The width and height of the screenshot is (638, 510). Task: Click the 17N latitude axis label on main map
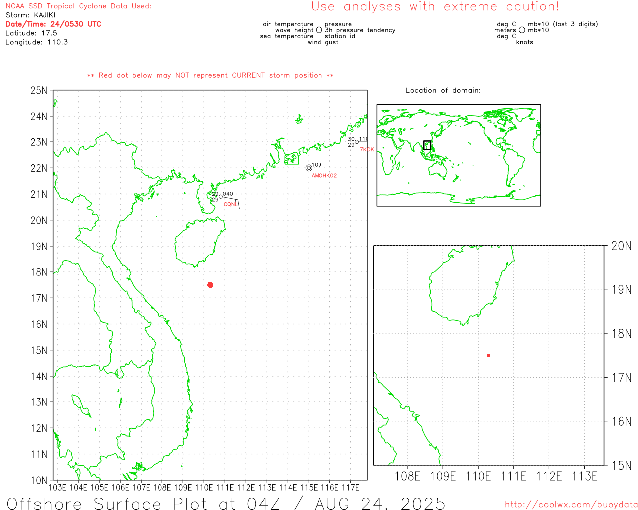(39, 298)
